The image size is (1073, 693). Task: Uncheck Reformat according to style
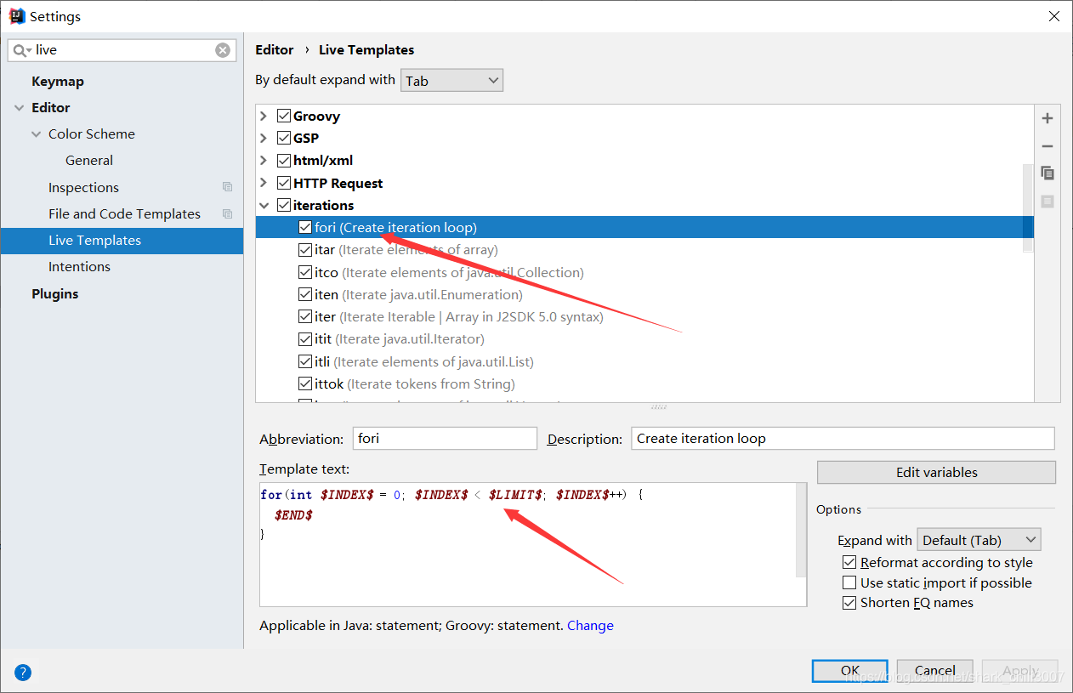pos(849,562)
